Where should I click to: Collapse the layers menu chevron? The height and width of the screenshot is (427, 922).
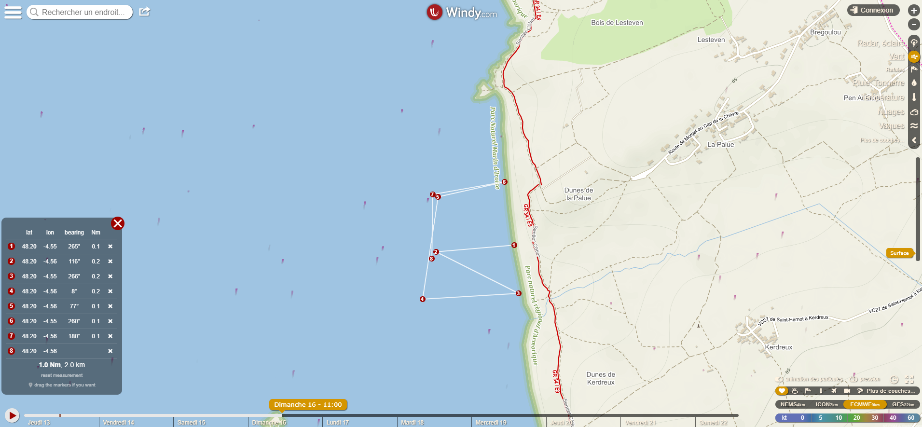coord(914,140)
